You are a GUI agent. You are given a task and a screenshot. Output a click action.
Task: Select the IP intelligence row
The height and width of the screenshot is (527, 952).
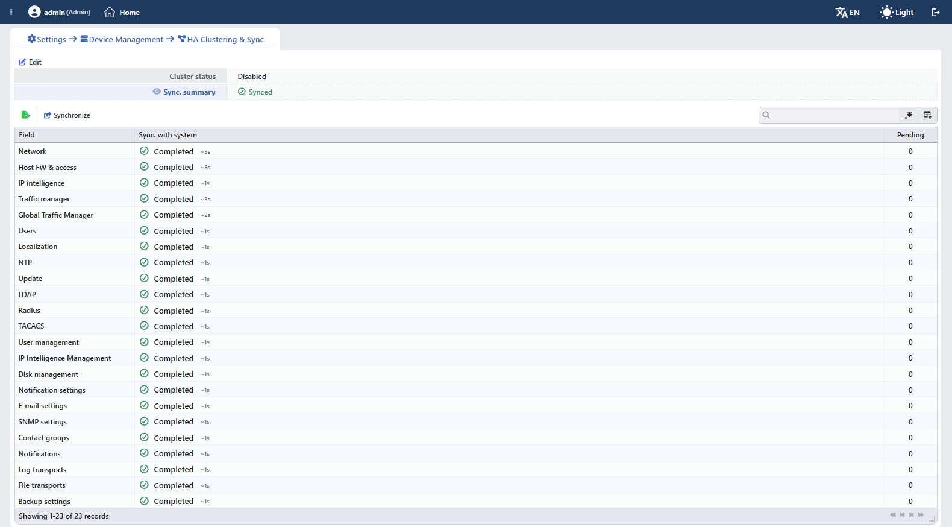click(476, 183)
